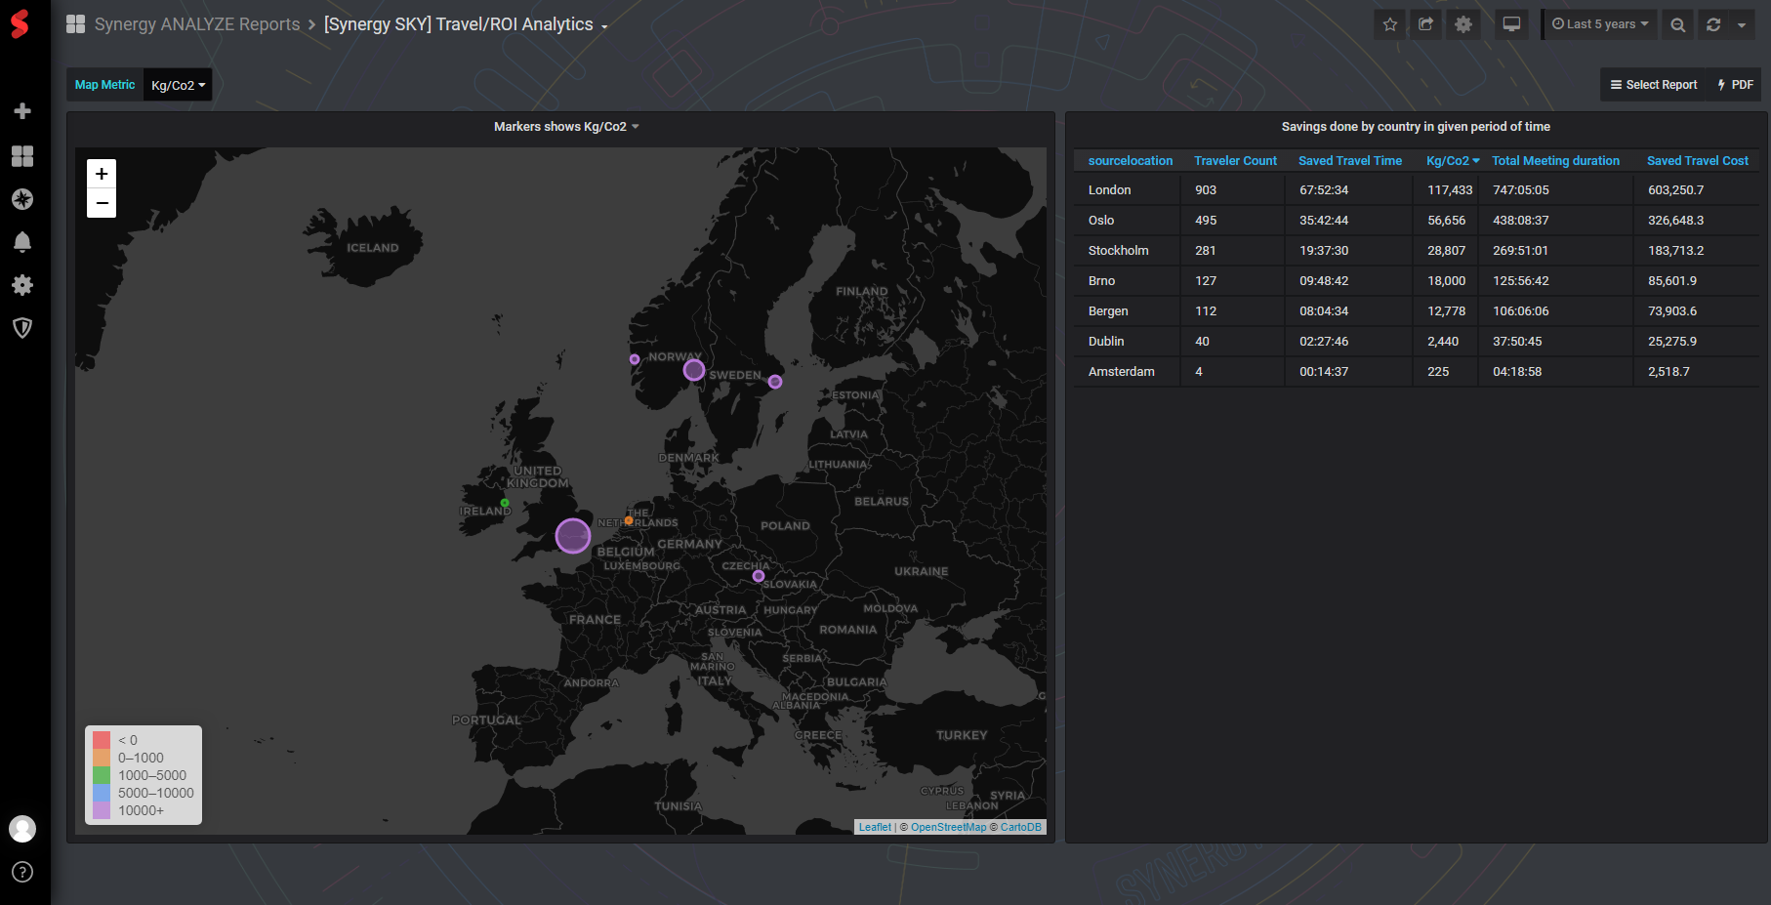Viewport: 1771px width, 905px height.
Task: Expand the Kg/Co2 map metric dropdown
Action: click(178, 85)
